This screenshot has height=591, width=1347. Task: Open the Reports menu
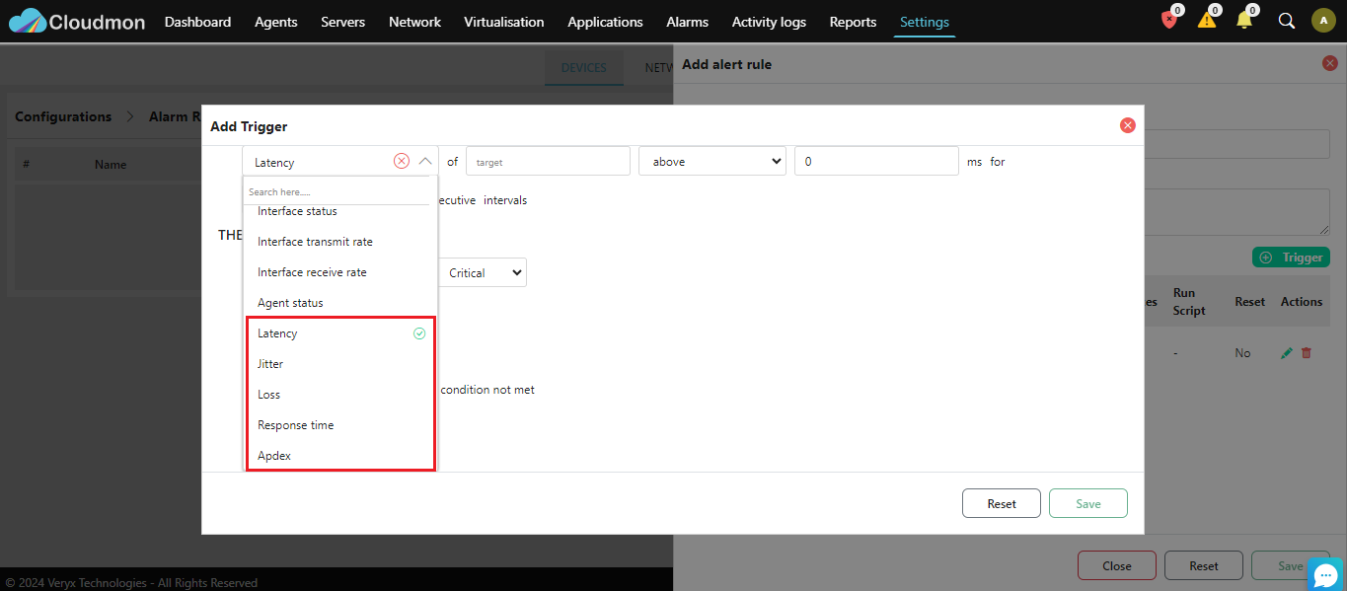(853, 22)
